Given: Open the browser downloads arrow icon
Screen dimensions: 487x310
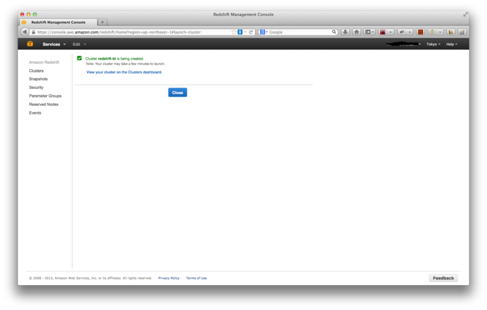Looking at the screenshot, I should (x=345, y=32).
